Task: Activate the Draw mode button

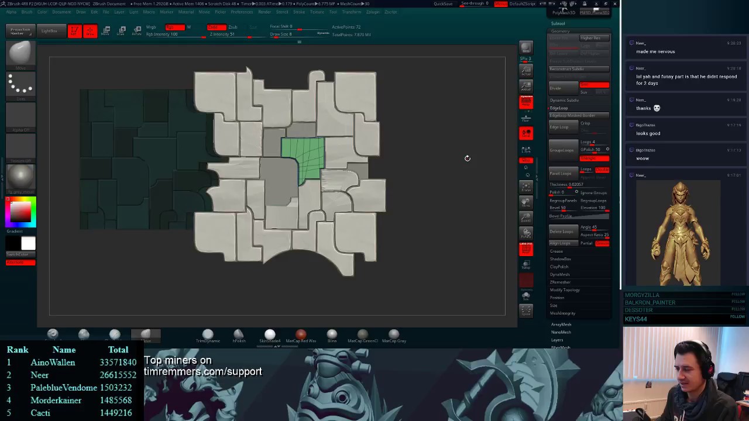Action: pyautogui.click(x=90, y=31)
